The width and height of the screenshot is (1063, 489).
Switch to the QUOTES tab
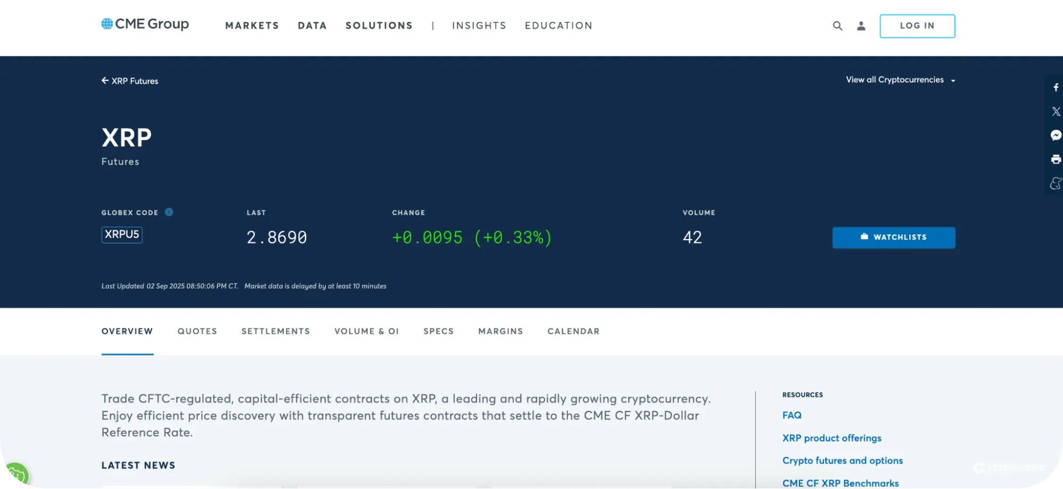coord(197,331)
